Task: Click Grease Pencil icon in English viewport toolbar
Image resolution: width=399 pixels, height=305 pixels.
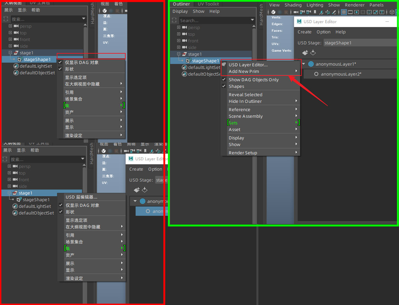Action: point(334,12)
